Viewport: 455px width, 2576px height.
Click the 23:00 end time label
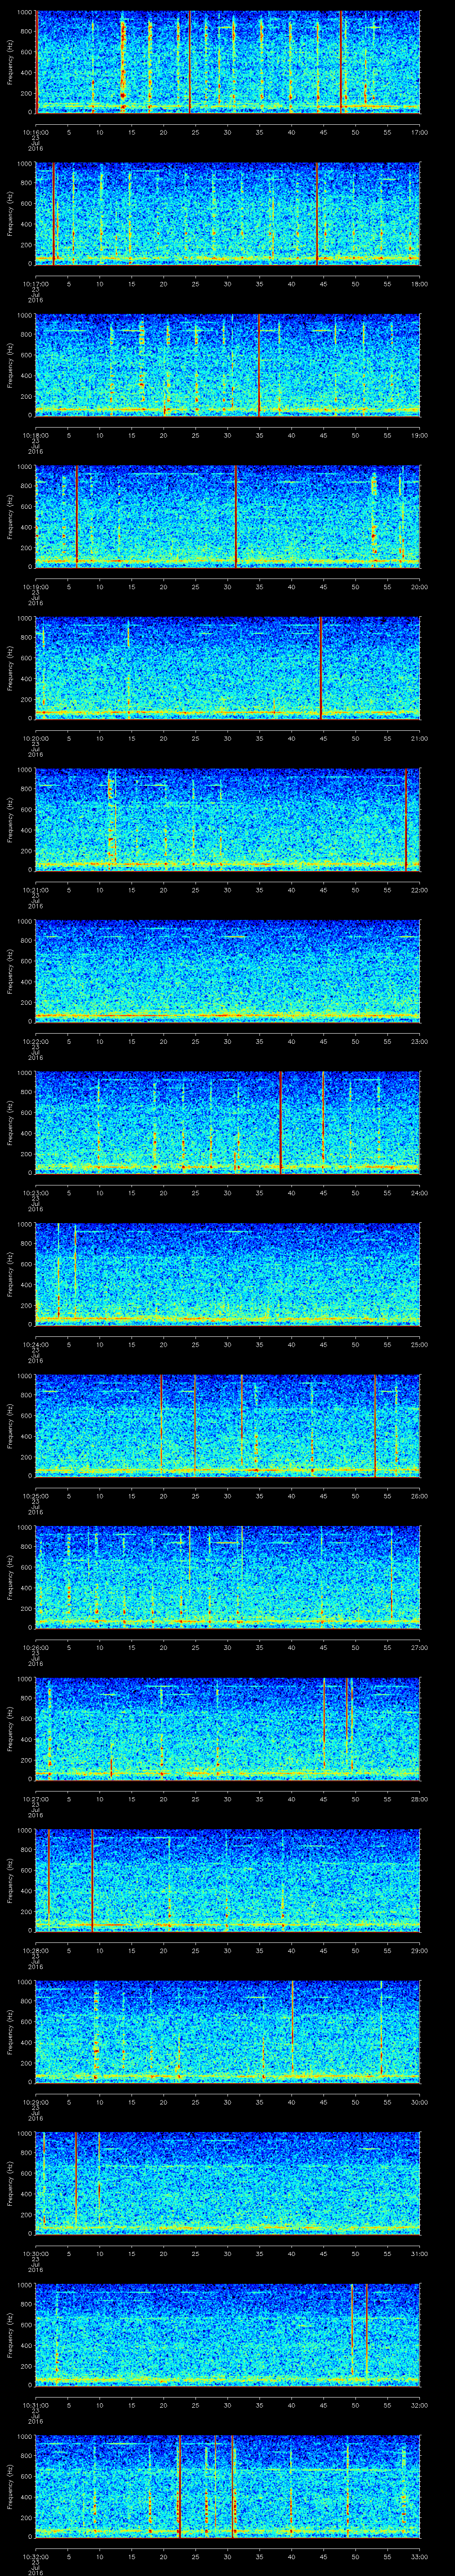click(419, 1041)
